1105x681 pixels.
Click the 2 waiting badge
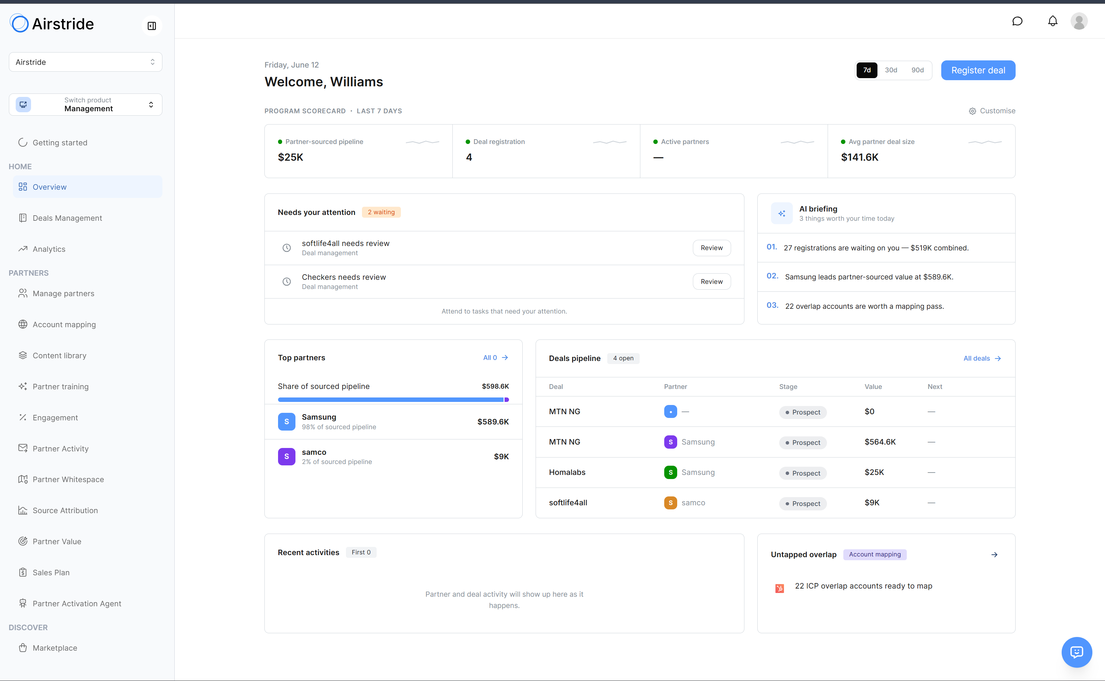tap(381, 212)
